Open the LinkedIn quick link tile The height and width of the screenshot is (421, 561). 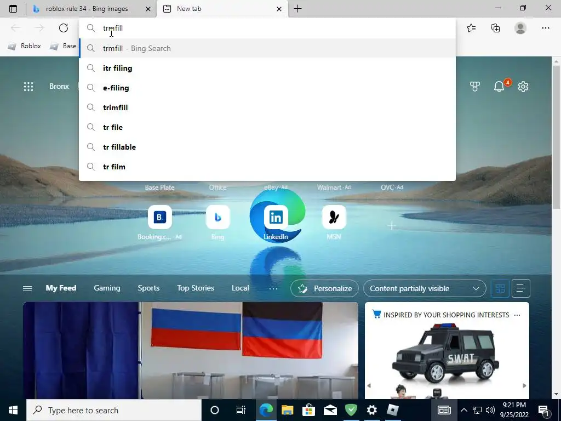(276, 217)
